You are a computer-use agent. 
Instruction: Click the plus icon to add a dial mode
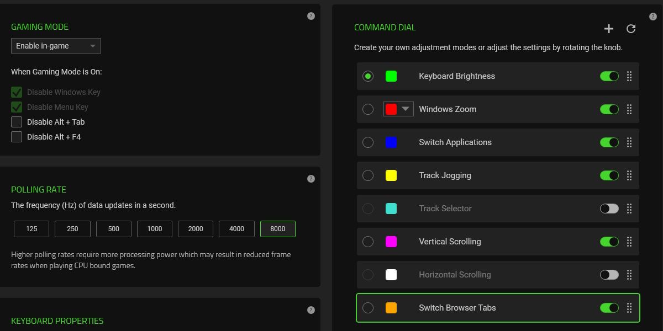tap(609, 29)
